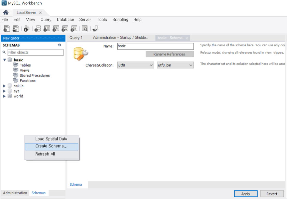Screen dimensions: 287x199
Task: Open the Query menu
Action: point(46,20)
